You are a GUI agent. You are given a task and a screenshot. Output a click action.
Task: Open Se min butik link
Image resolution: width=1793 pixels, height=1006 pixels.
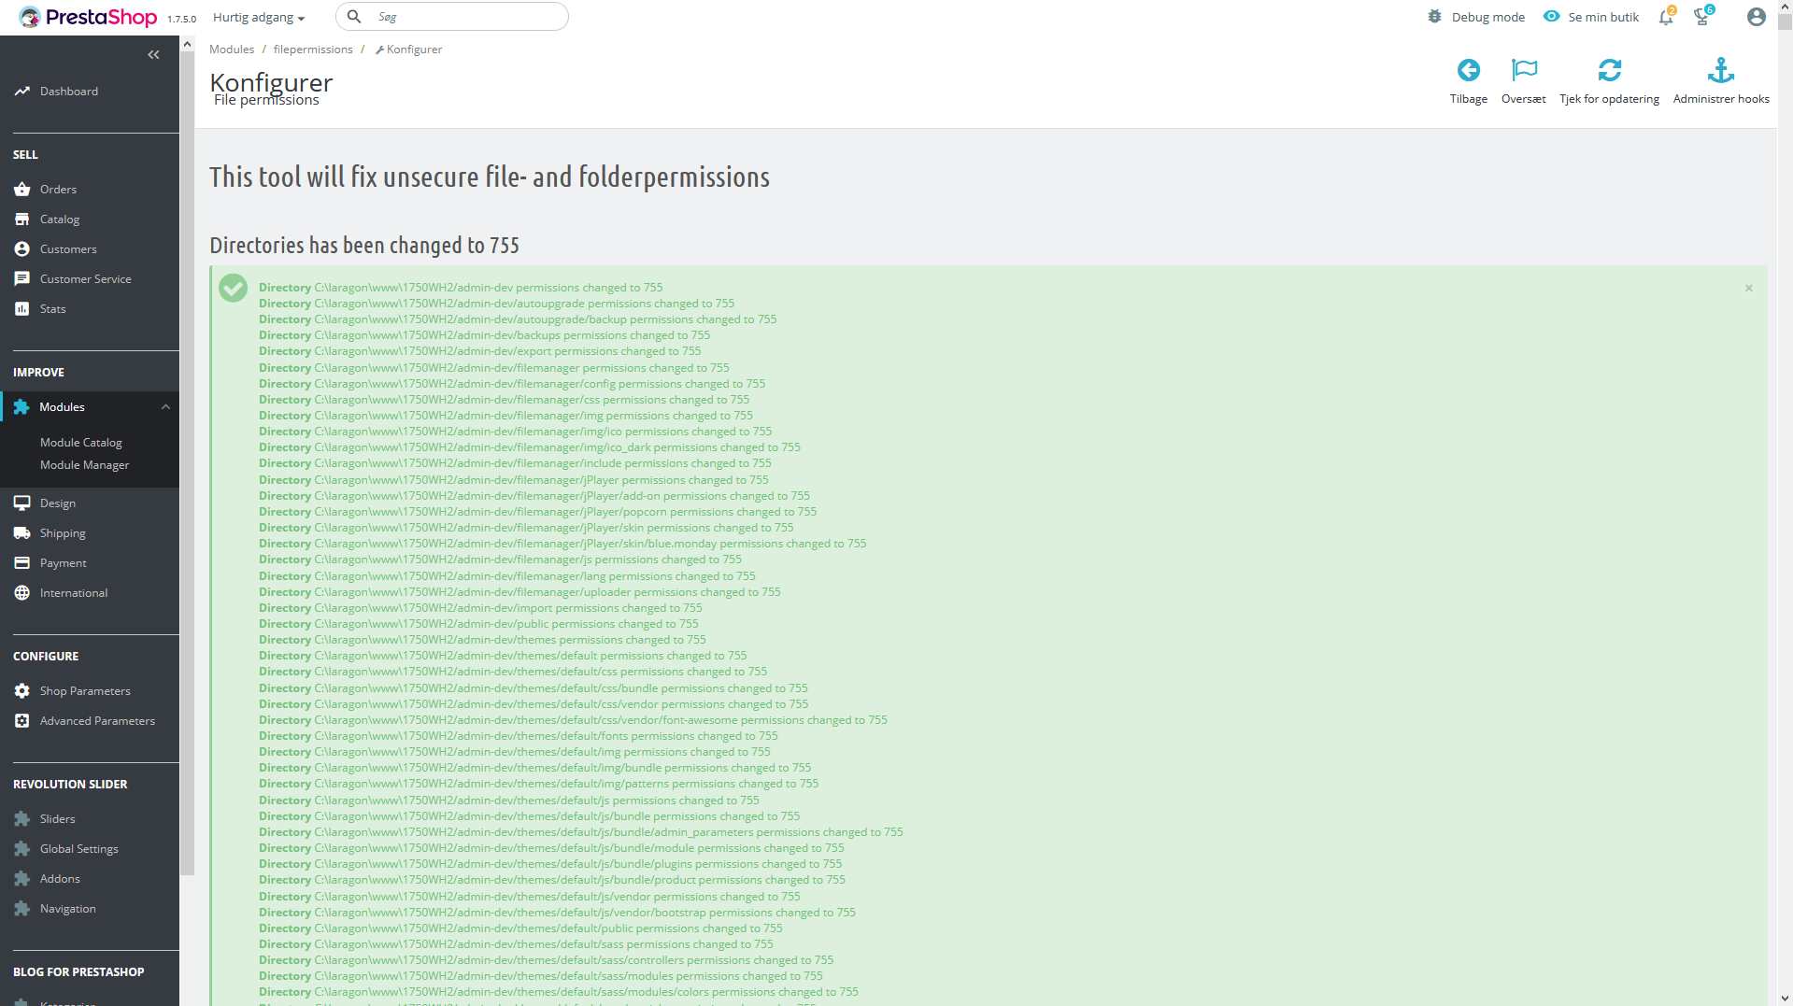(x=1603, y=17)
